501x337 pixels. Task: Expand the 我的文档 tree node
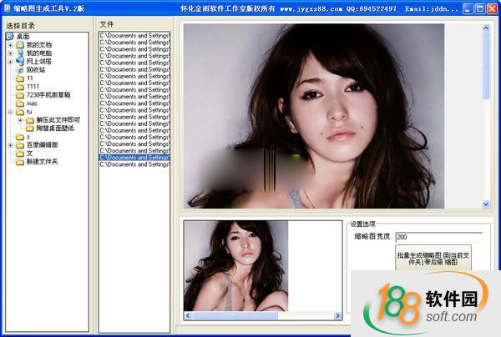[10, 44]
